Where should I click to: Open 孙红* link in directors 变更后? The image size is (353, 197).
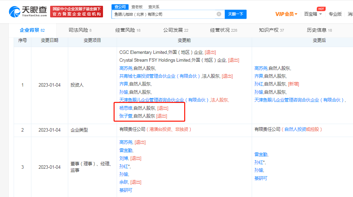(x=260, y=162)
